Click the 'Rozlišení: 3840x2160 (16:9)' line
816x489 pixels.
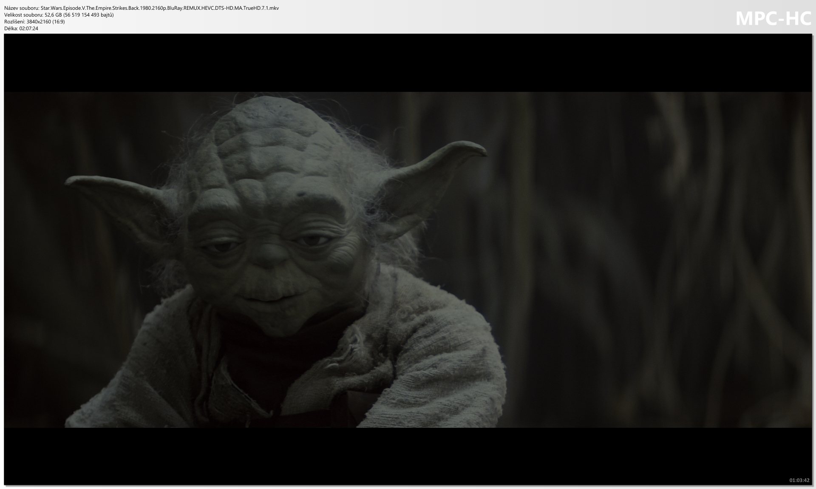click(x=34, y=22)
